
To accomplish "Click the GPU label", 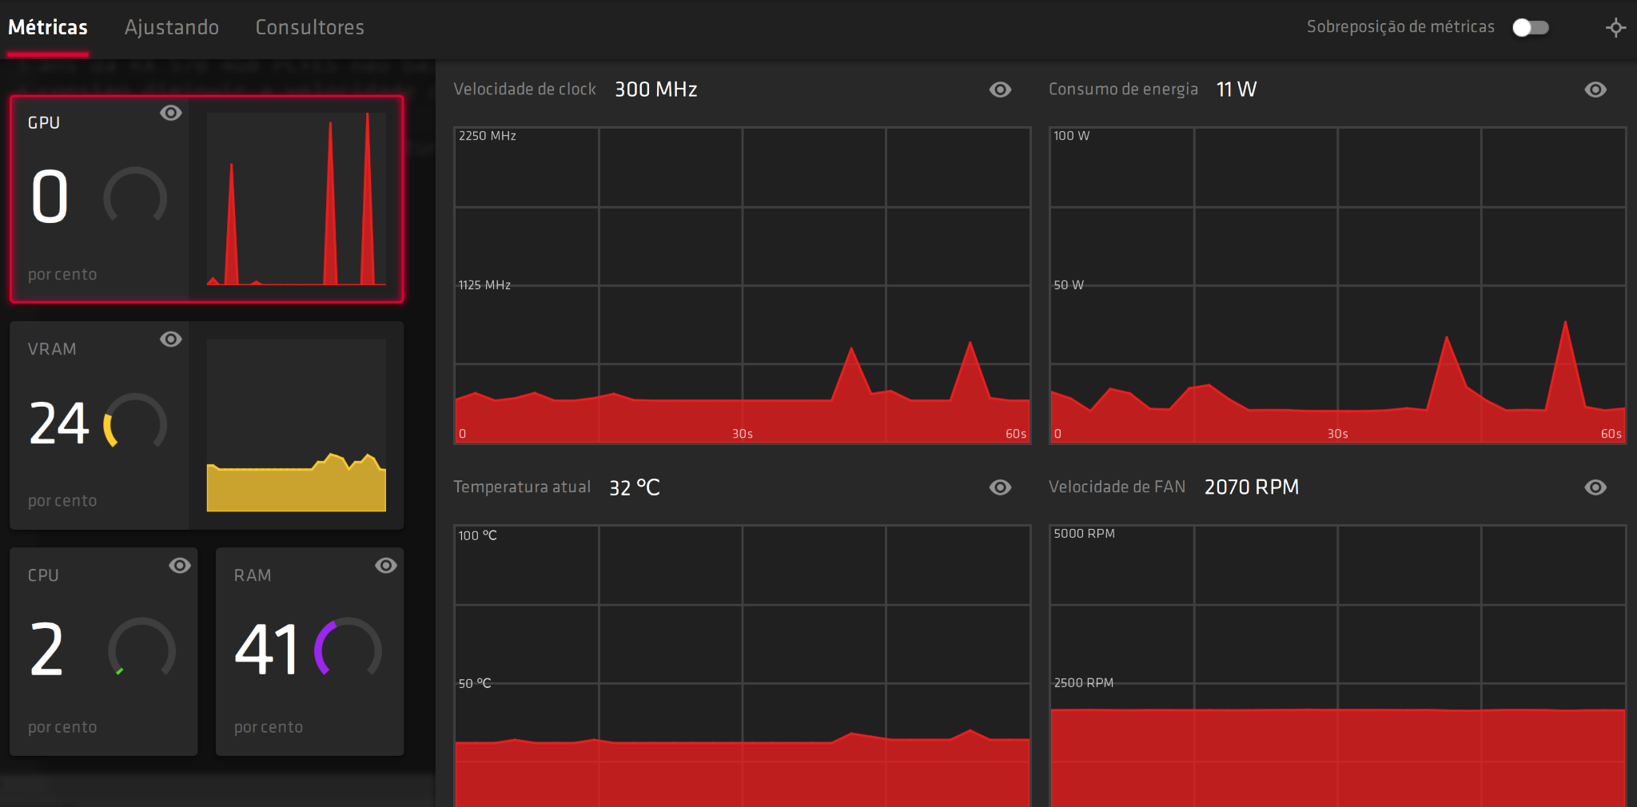I will (x=44, y=123).
